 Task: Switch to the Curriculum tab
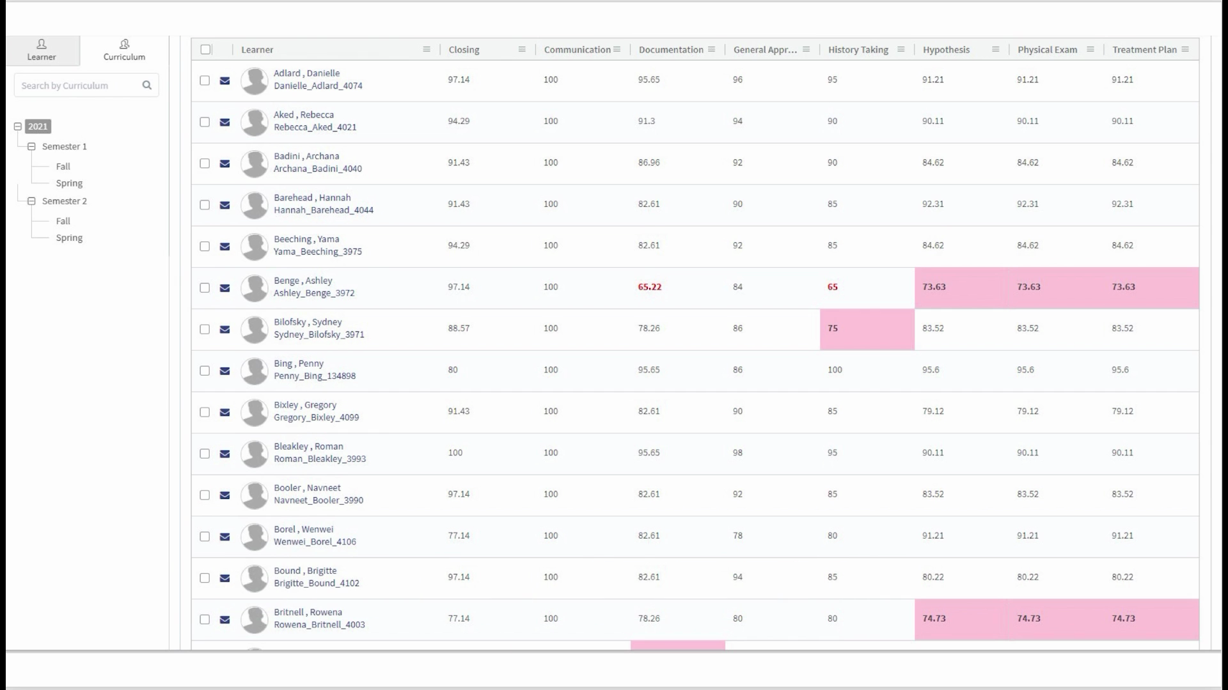(x=124, y=50)
